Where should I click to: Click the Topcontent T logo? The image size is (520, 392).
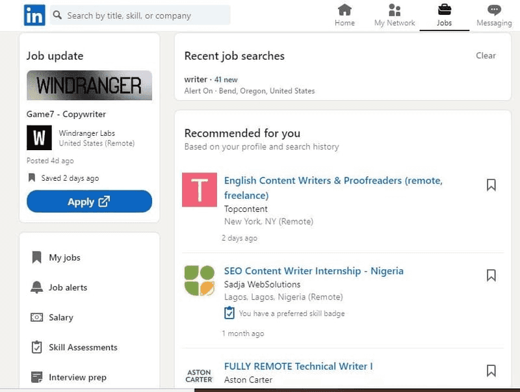tap(200, 190)
